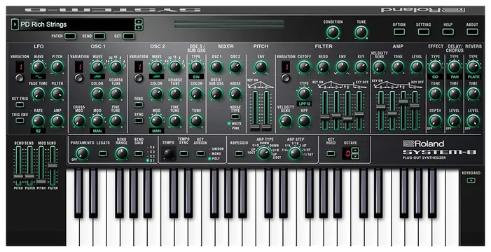491x252 pixels.
Task: Click the OSC 2 FINE TUNE knob
Action: pyautogui.click(x=175, y=120)
